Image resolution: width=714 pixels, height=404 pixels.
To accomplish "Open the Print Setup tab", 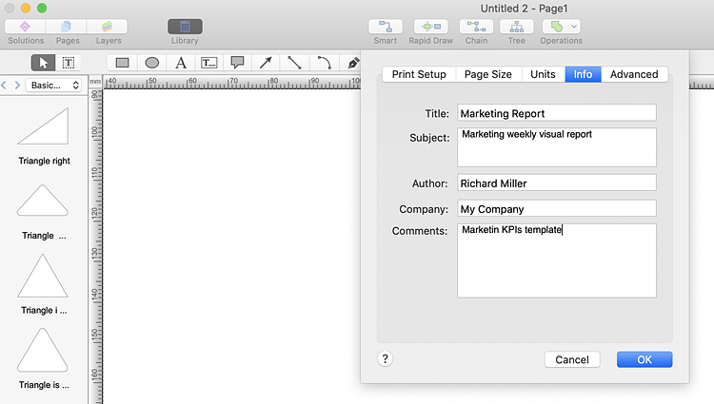I will pyautogui.click(x=419, y=74).
